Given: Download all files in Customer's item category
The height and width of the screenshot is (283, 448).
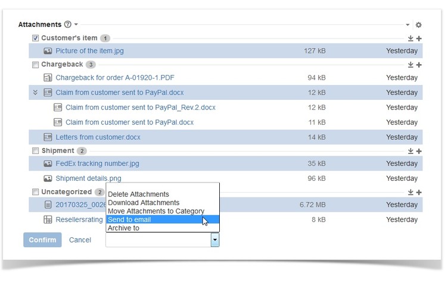Looking at the screenshot, I should [410, 39].
